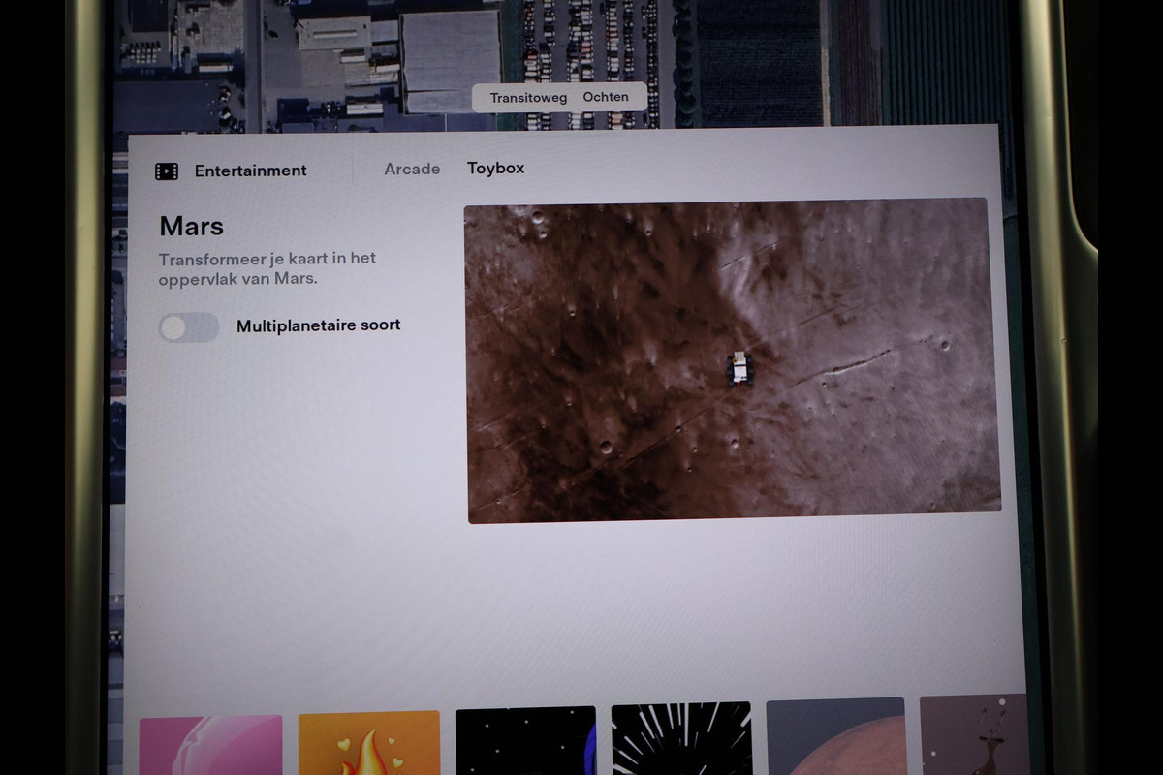1163x775 pixels.
Task: Open the black starry sky tile
Action: tap(525, 740)
